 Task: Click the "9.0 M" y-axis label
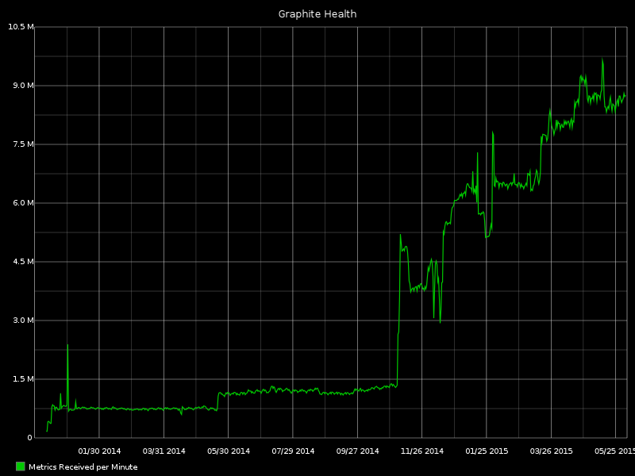click(24, 86)
